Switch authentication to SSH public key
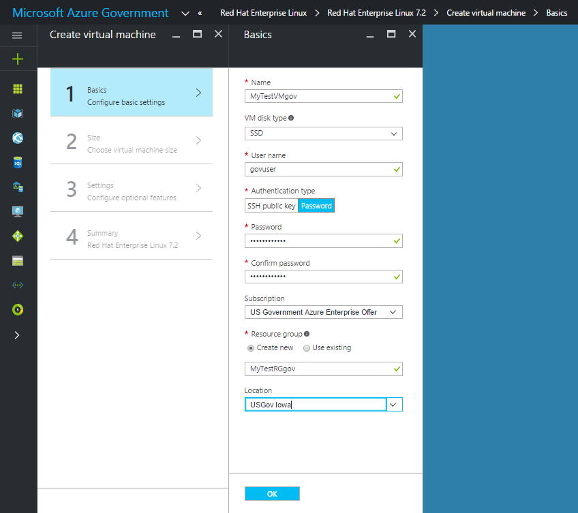578x513 pixels. click(271, 205)
